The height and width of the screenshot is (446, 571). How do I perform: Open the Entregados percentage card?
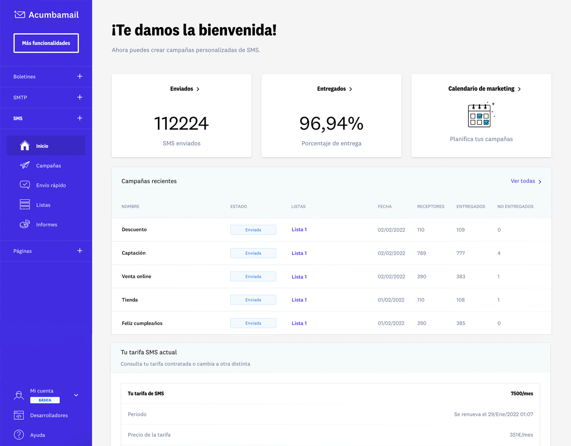(331, 123)
